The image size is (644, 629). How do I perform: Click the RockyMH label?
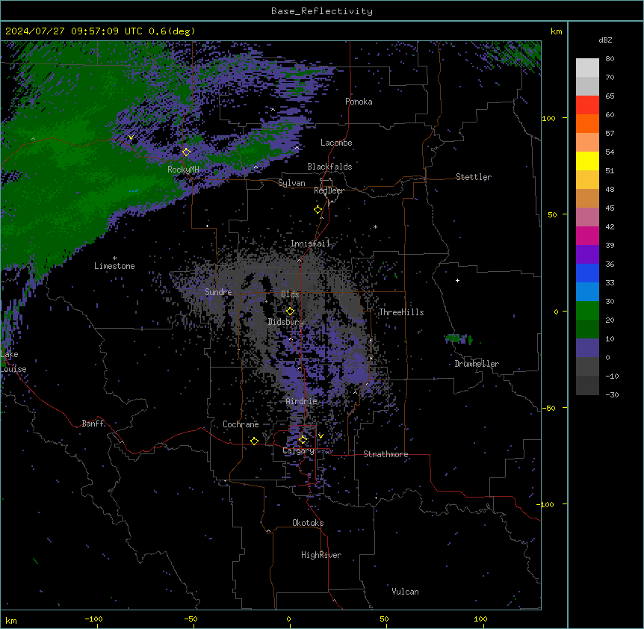[x=183, y=169]
